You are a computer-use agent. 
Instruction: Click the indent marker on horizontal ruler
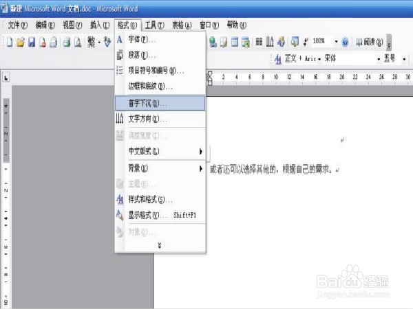[210, 78]
